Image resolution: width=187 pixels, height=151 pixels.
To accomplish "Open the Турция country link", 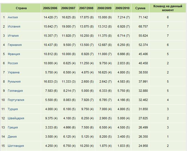I will click(13, 109).
